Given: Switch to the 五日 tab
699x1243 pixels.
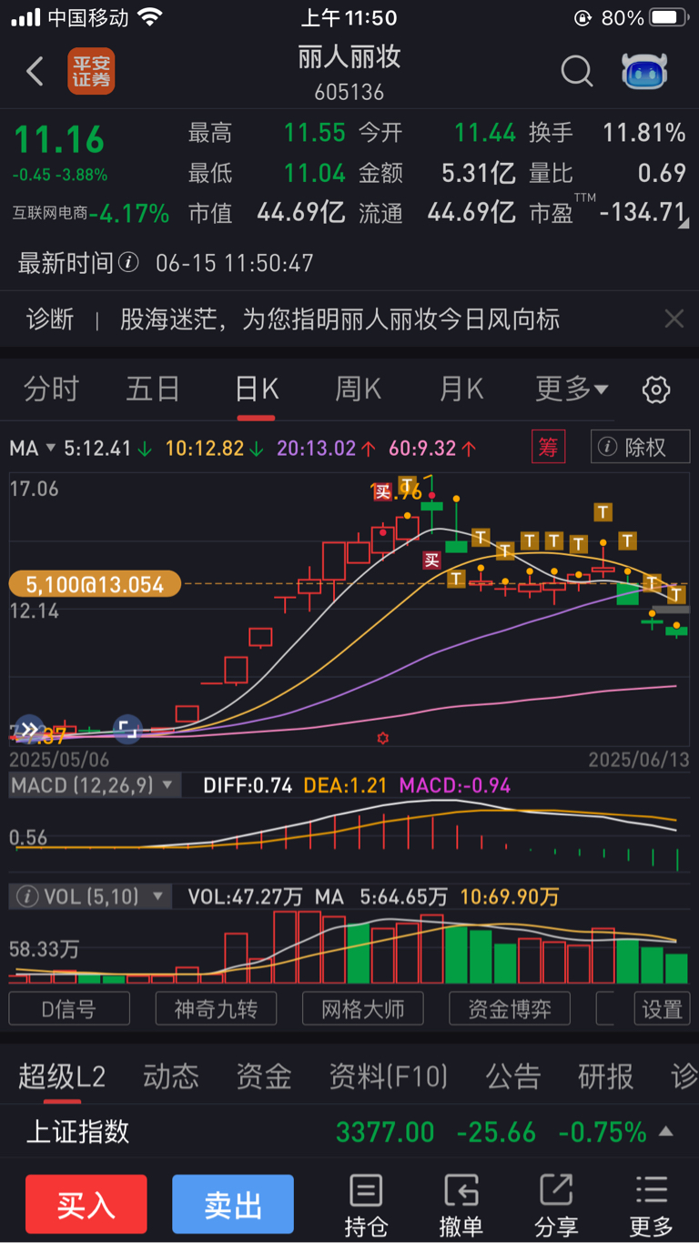Looking at the screenshot, I should coord(153,390).
